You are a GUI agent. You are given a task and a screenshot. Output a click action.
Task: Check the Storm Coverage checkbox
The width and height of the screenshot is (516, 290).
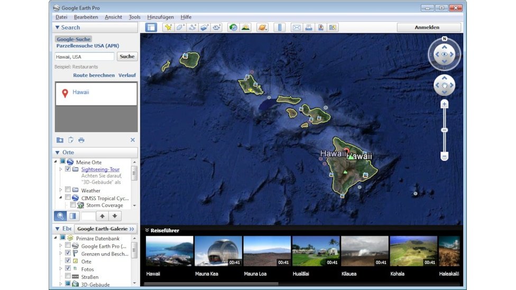[x=73, y=205]
